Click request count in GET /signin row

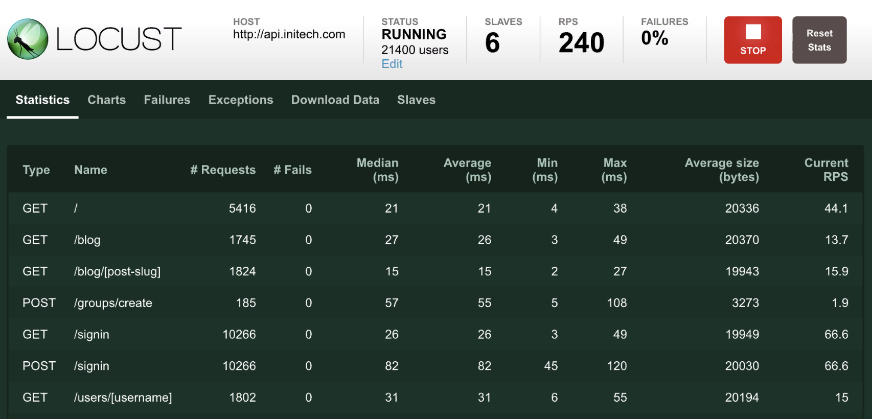click(x=239, y=335)
